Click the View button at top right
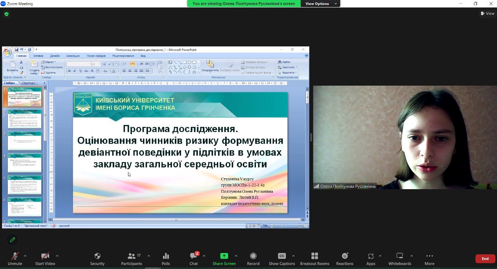This screenshot has width=497, height=269. (488, 13)
